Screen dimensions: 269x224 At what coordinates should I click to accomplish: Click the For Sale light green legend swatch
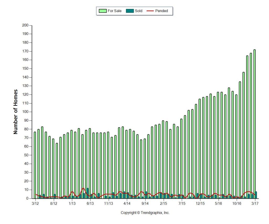103,11
